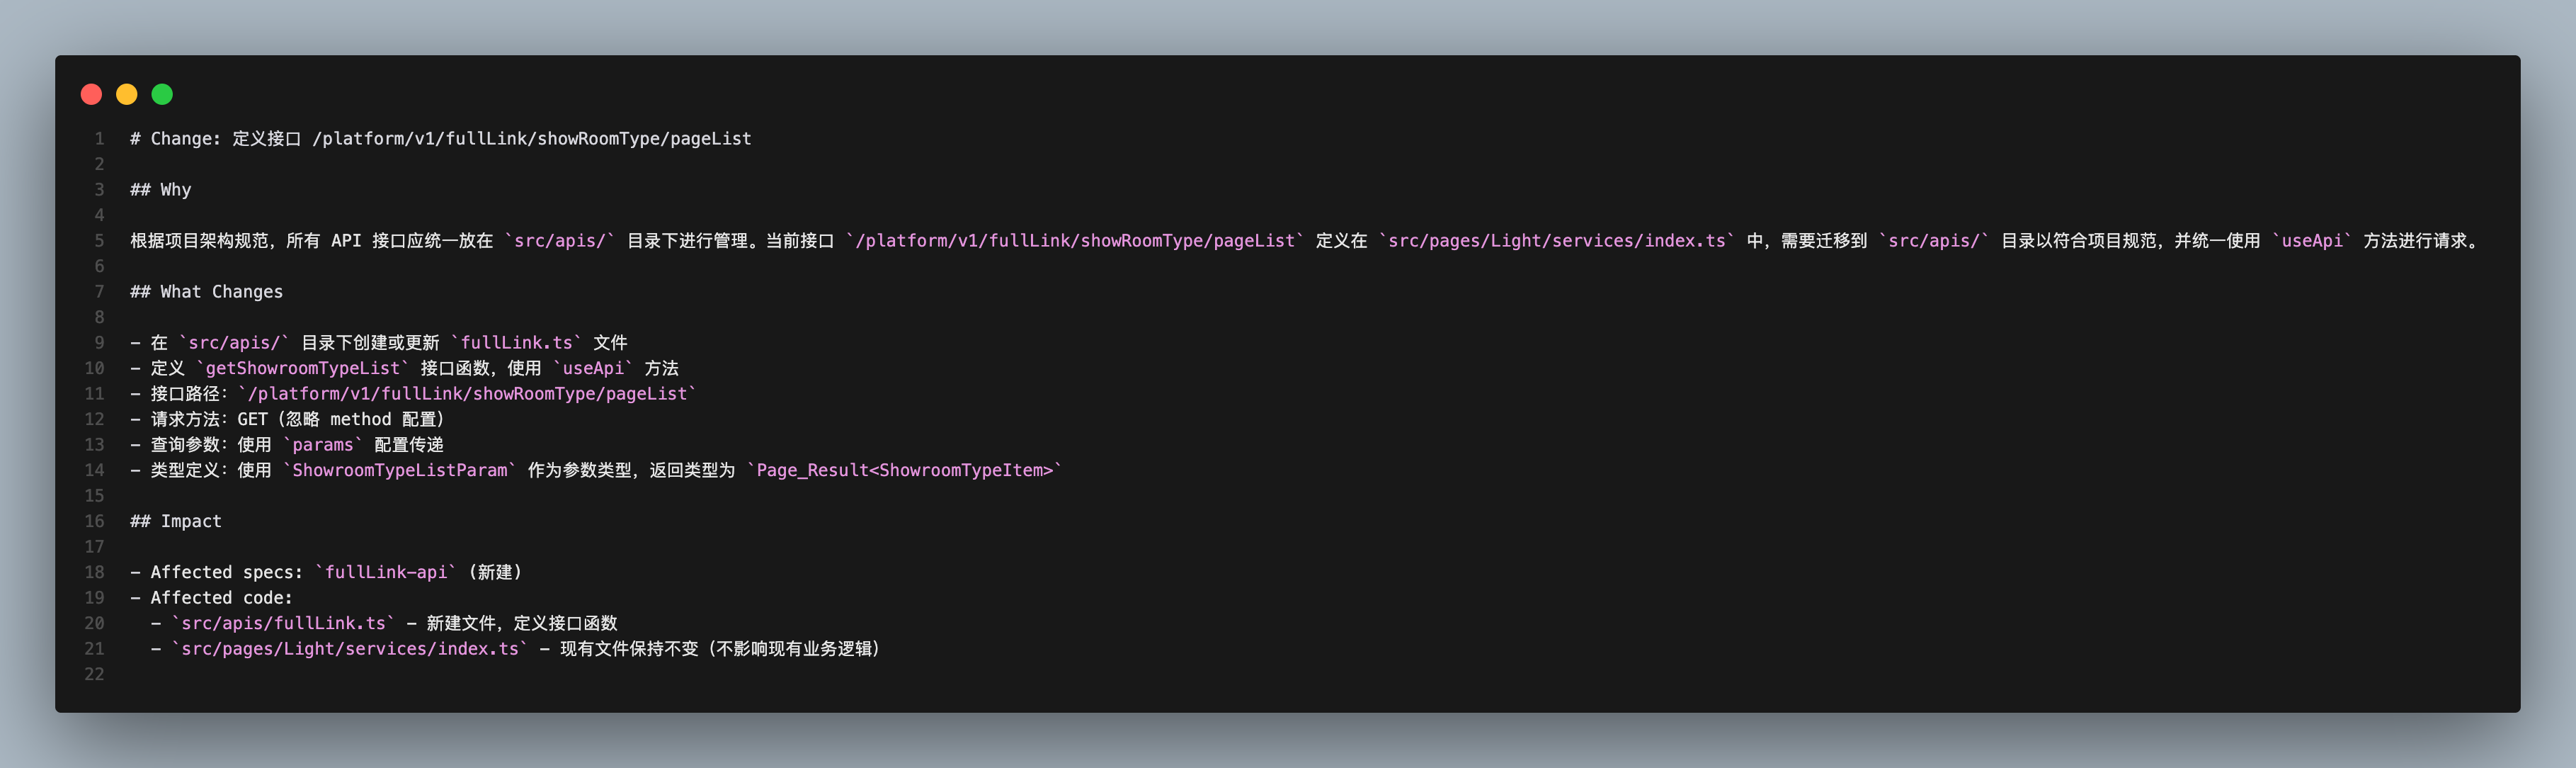Click 'GET' request method text on line 12

pos(252,419)
